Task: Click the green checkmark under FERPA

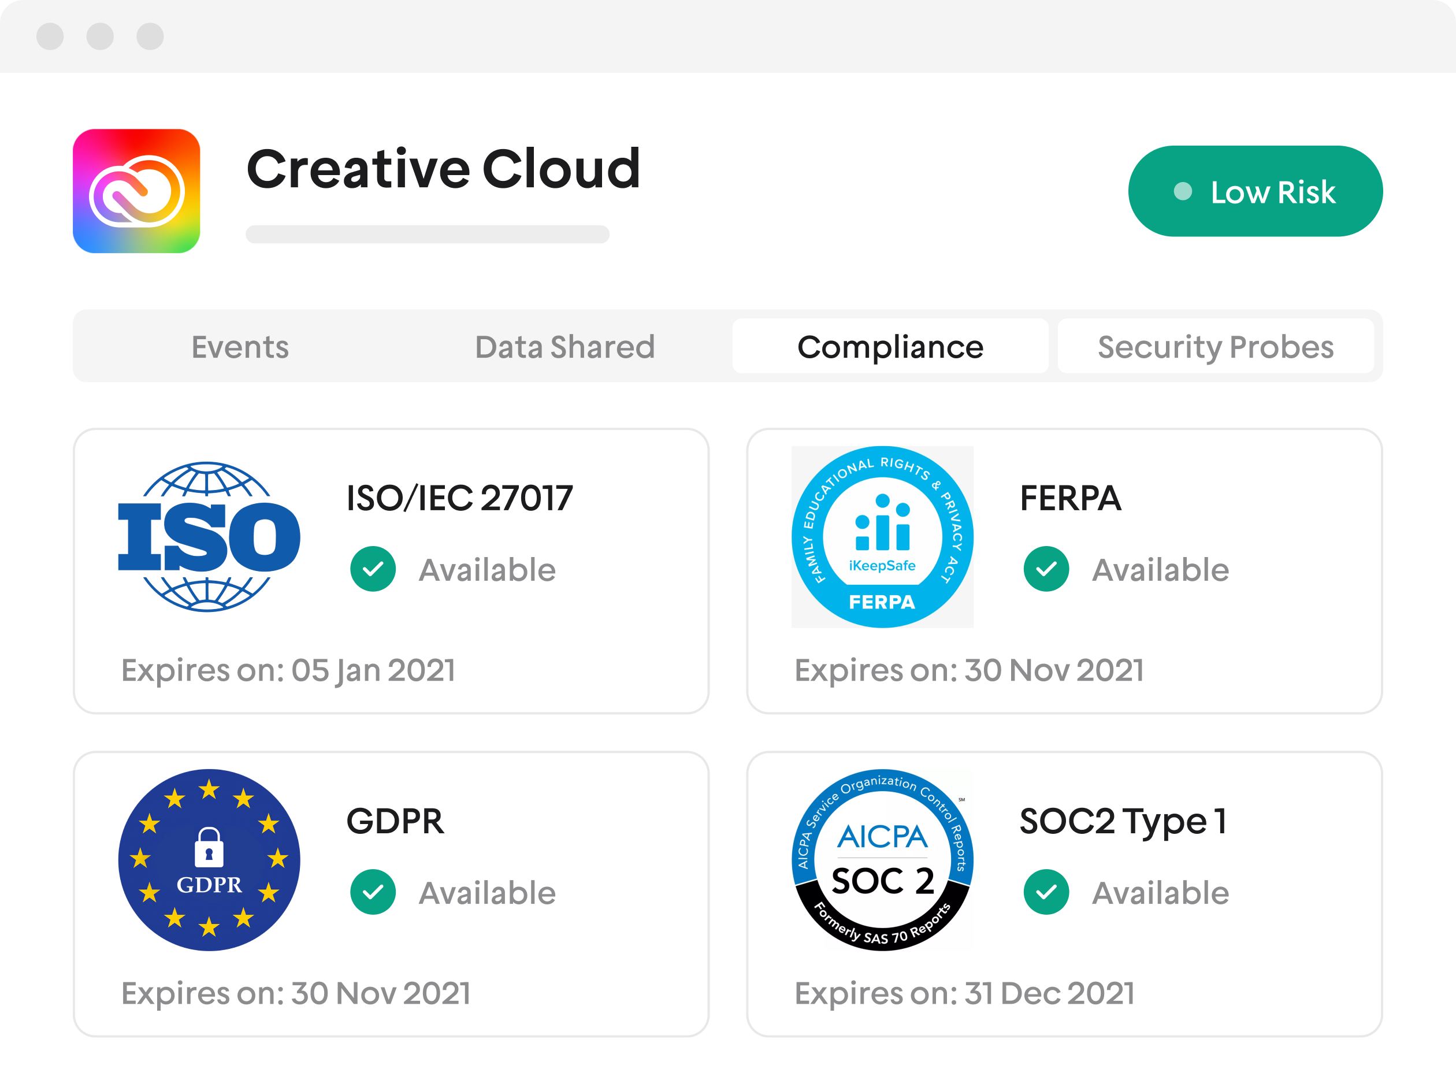Action: (x=1046, y=569)
